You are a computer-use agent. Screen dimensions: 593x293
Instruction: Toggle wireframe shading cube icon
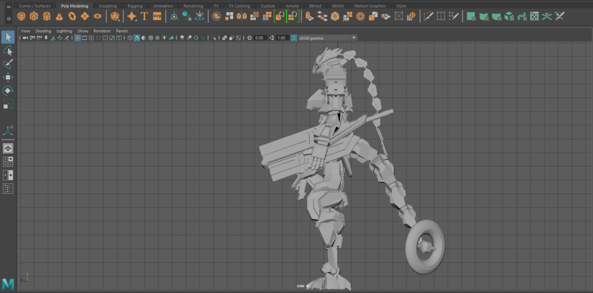pyautogui.click(x=130, y=38)
